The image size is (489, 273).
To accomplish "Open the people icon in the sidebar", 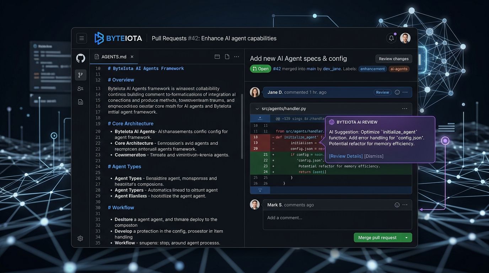I will [81, 89].
